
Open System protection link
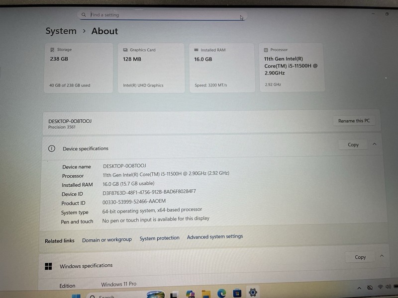click(x=159, y=238)
